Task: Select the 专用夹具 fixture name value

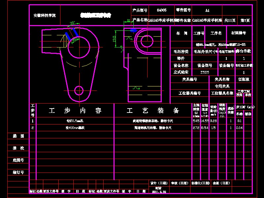Action: point(222,86)
